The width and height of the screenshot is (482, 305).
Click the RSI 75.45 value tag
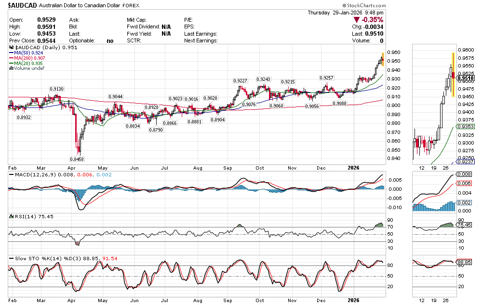[466, 225]
